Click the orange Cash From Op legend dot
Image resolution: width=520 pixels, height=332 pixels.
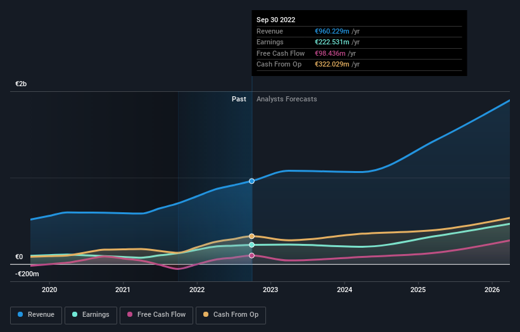[x=206, y=314]
